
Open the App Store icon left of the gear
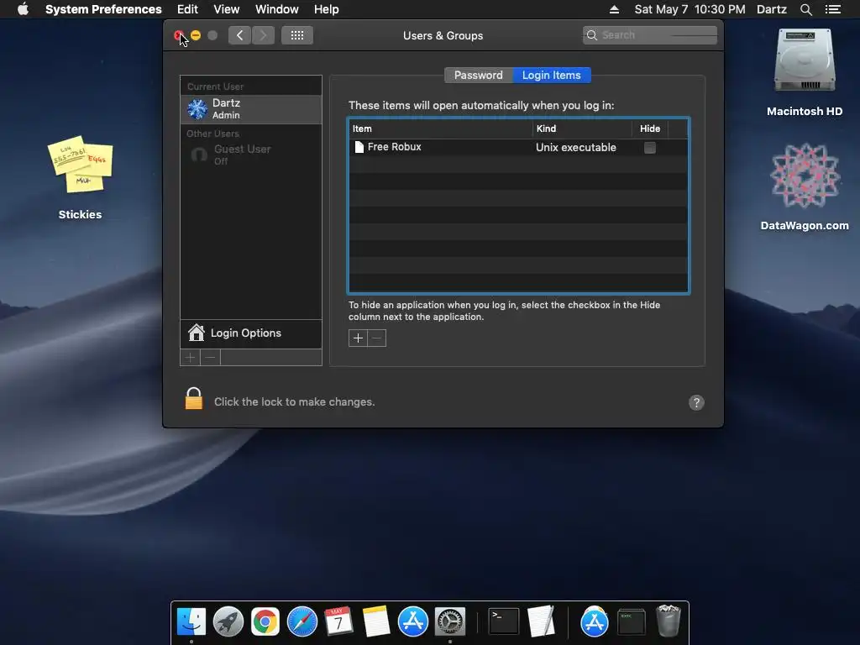point(412,622)
